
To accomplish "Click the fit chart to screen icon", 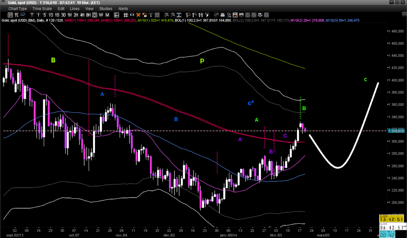I will click(179, 15).
